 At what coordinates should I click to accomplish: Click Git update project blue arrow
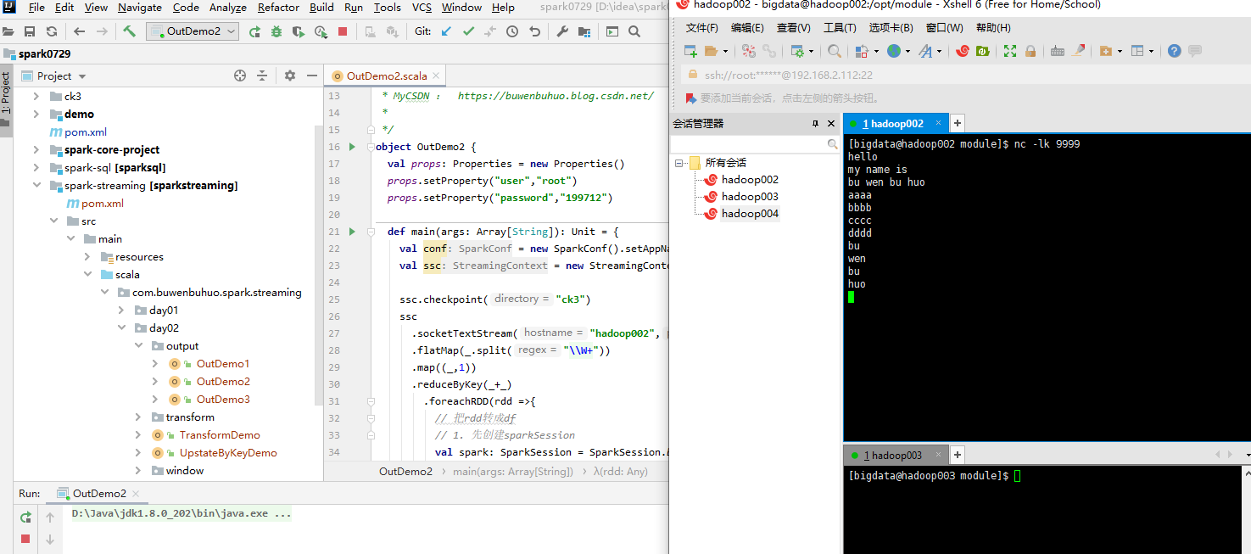click(x=446, y=31)
